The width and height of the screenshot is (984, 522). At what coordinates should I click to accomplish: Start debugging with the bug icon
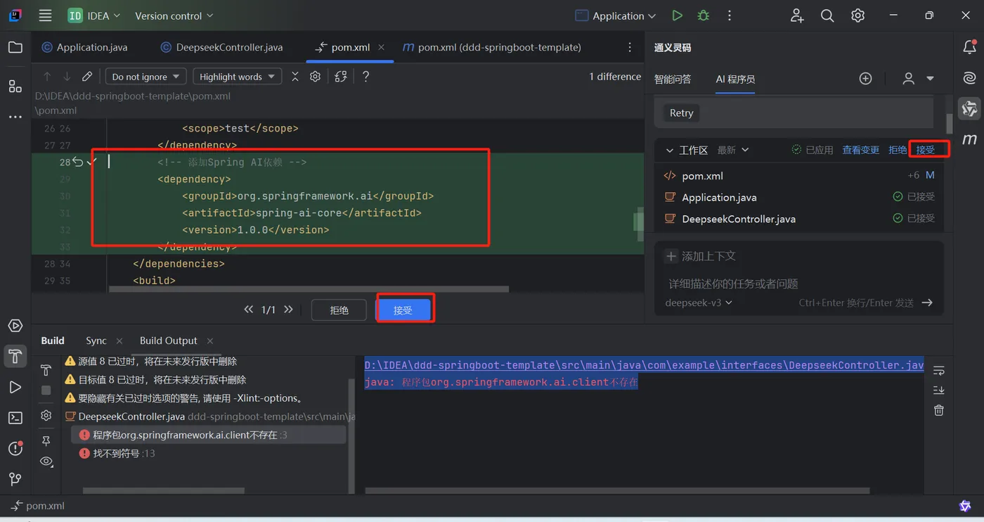point(703,15)
